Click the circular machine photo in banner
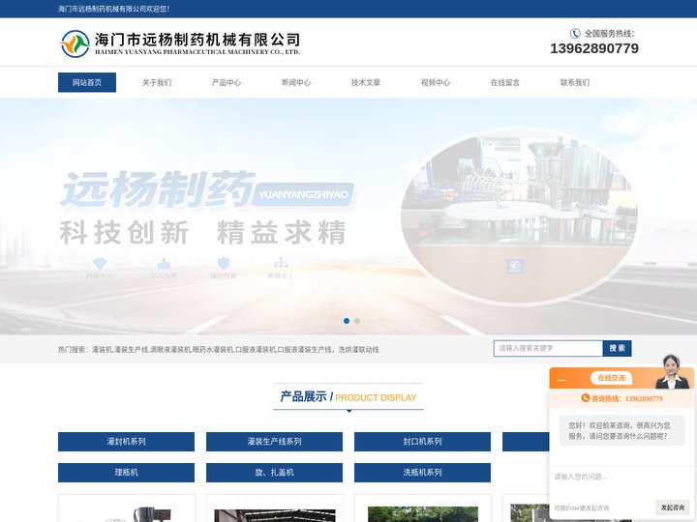The height and width of the screenshot is (522, 697). point(519,217)
